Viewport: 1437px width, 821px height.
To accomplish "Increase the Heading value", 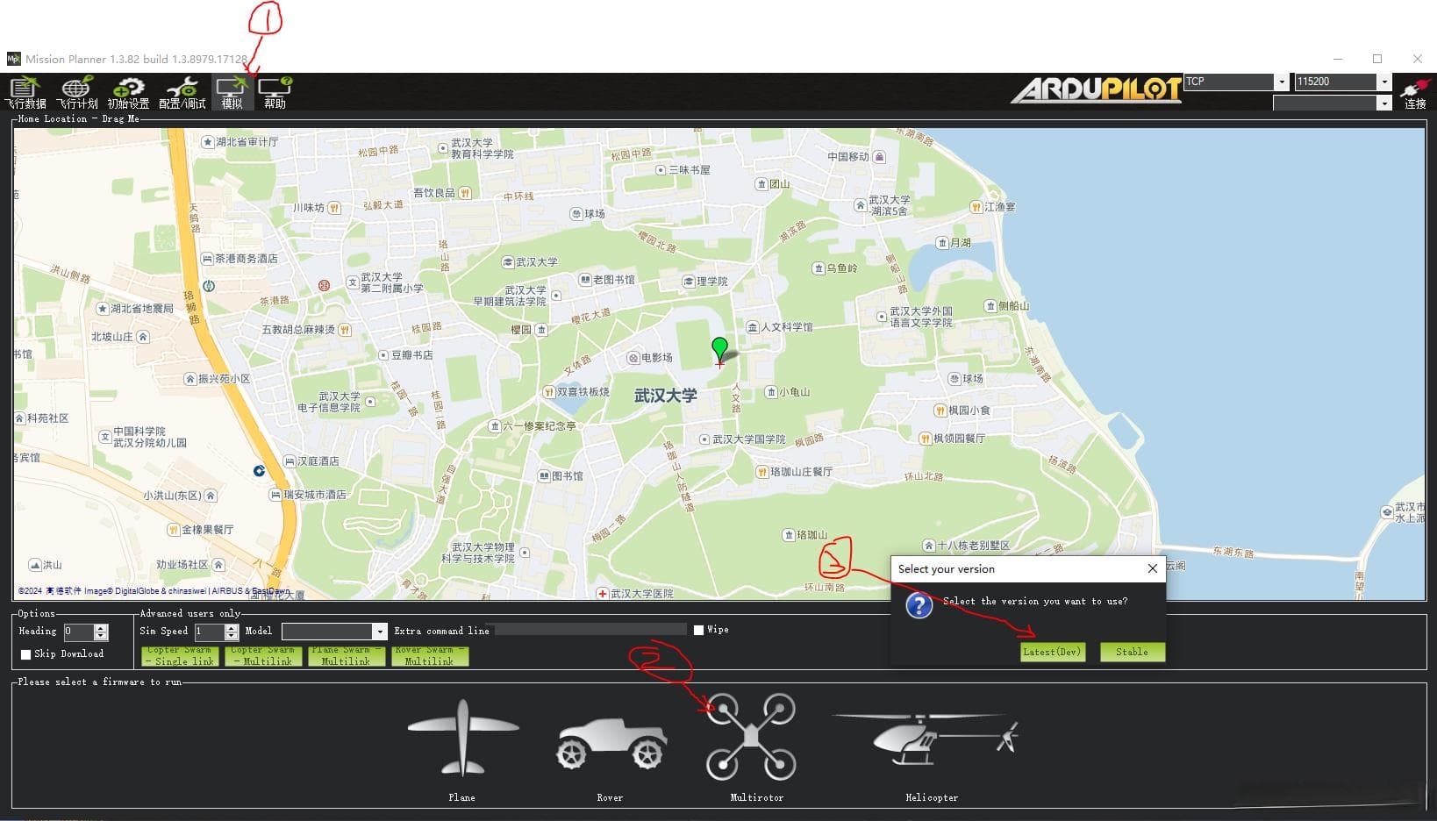I will click(x=101, y=628).
